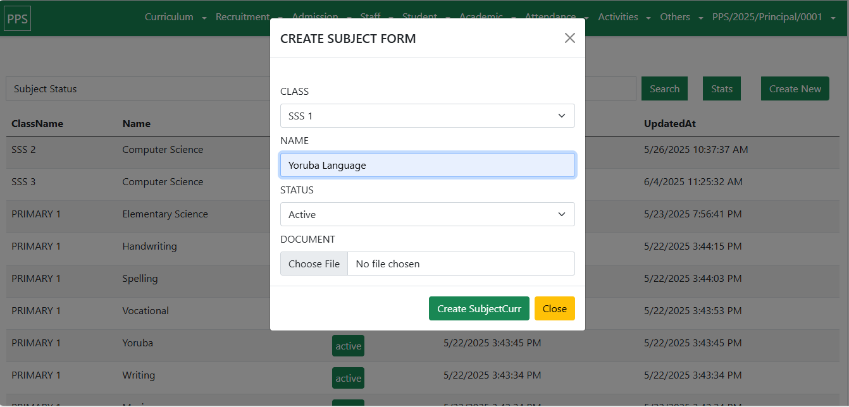Close the Create Subject Form with X icon
The image size is (849, 407).
point(569,38)
